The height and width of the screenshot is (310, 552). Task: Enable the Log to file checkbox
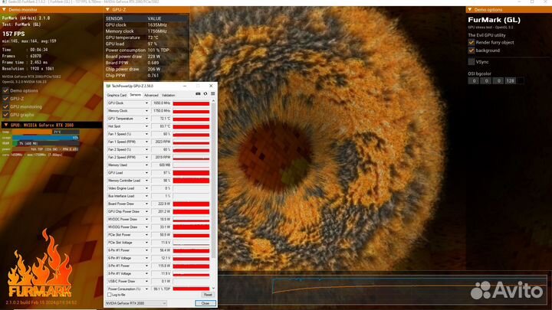point(109,295)
